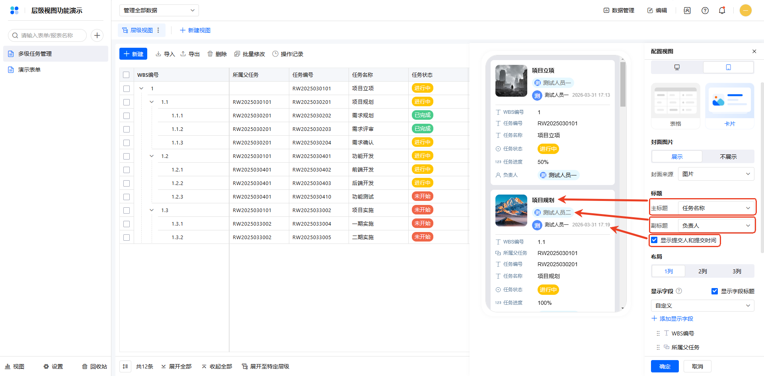Close the configure view panel

(x=754, y=51)
